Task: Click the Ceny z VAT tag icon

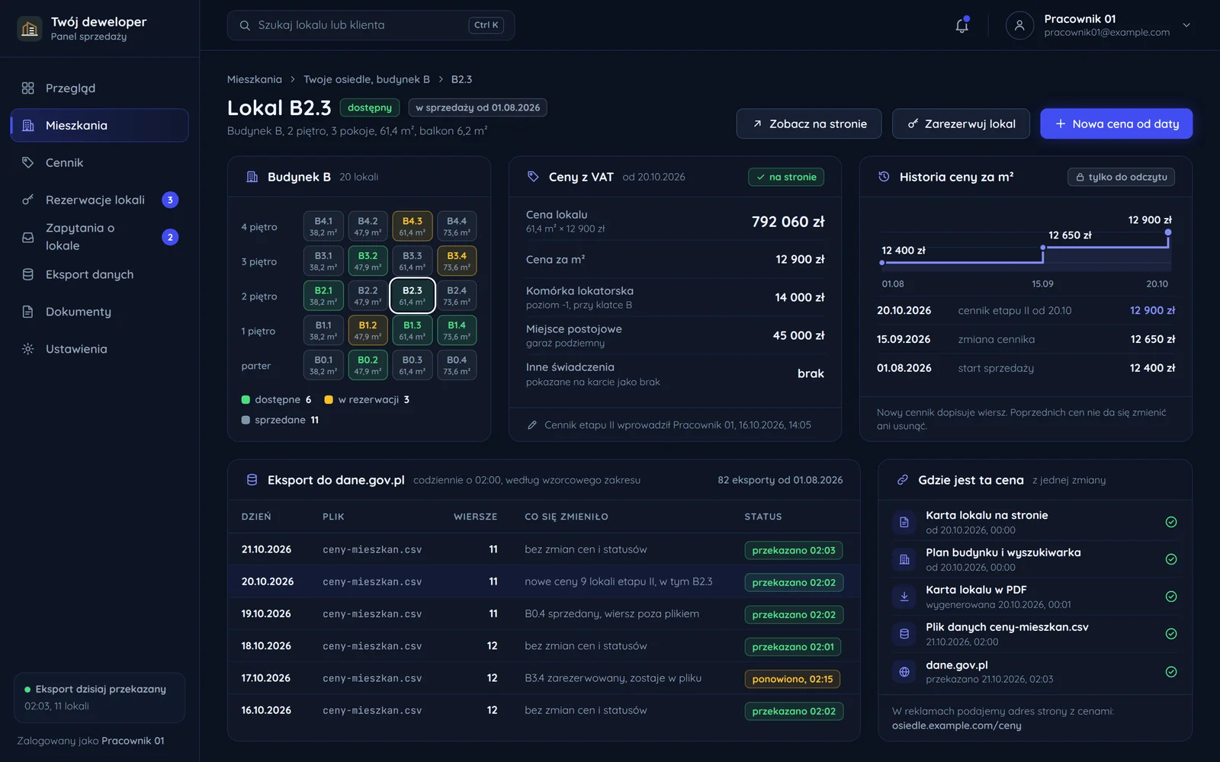Action: click(x=533, y=177)
